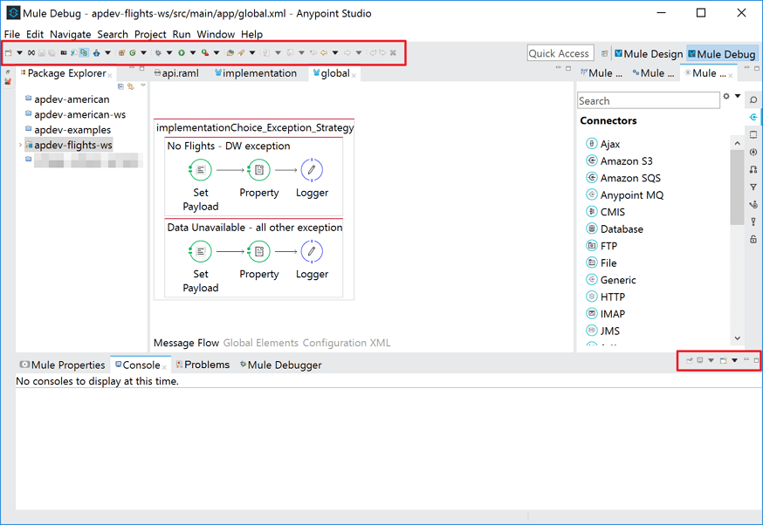The height and width of the screenshot is (525, 763).
Task: Maximize the Console view
Action: (756, 360)
